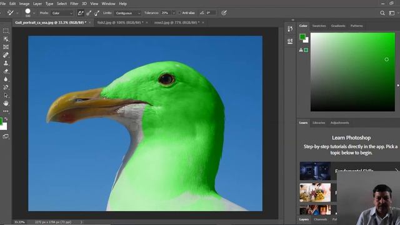Click the Tolerance 25% field
This screenshot has width=400, height=225.
click(x=166, y=12)
